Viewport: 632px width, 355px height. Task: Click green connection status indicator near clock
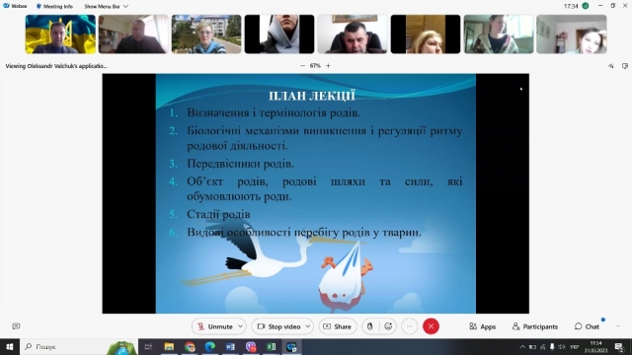point(586,6)
